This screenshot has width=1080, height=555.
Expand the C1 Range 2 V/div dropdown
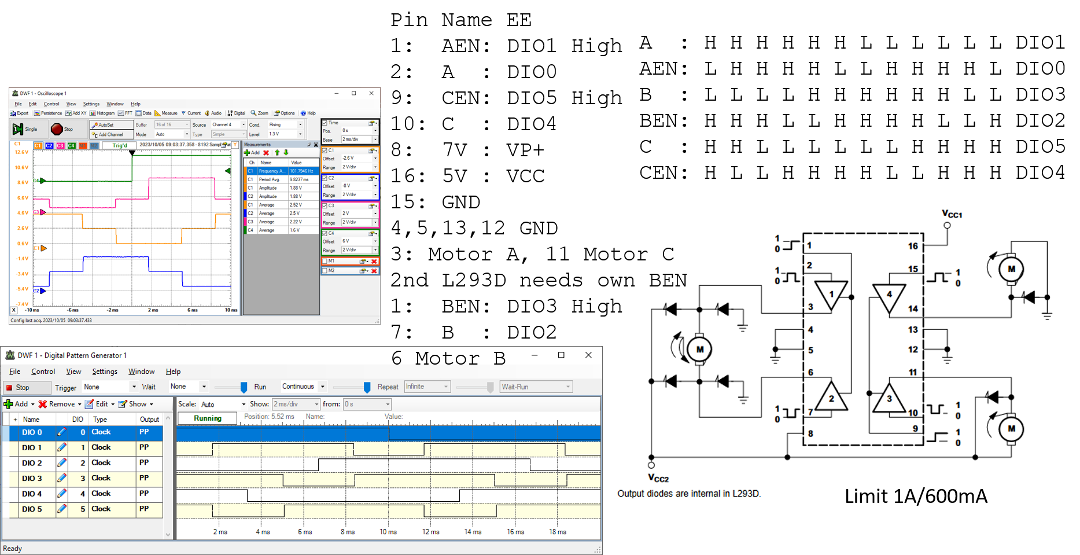(x=375, y=167)
